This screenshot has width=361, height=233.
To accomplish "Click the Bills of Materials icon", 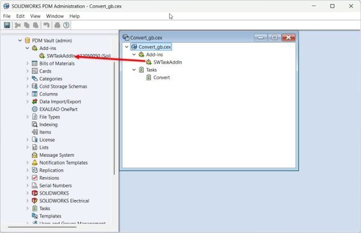I will 34,64.
